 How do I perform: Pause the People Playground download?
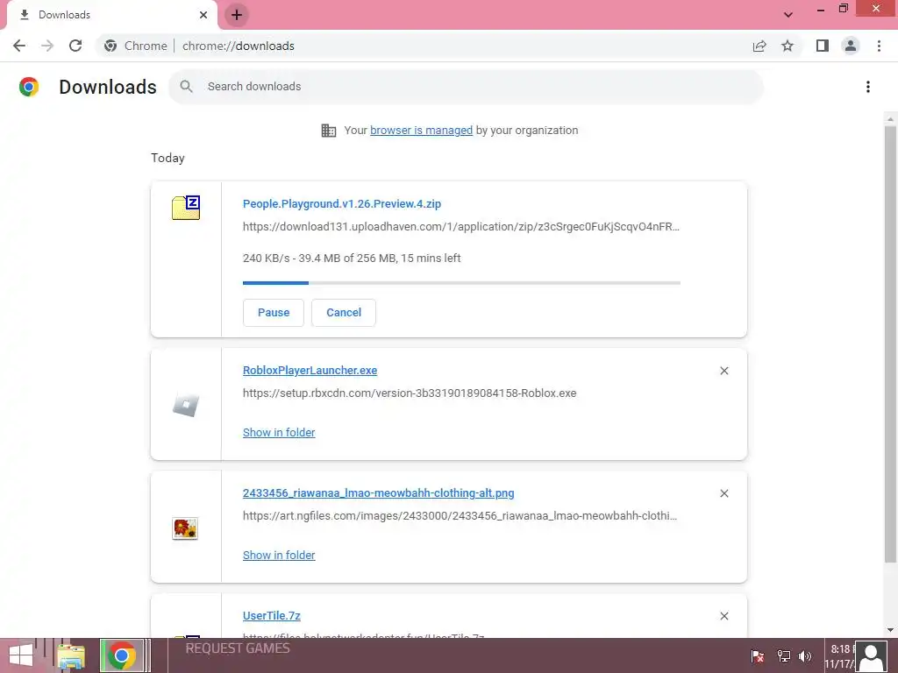(x=274, y=313)
